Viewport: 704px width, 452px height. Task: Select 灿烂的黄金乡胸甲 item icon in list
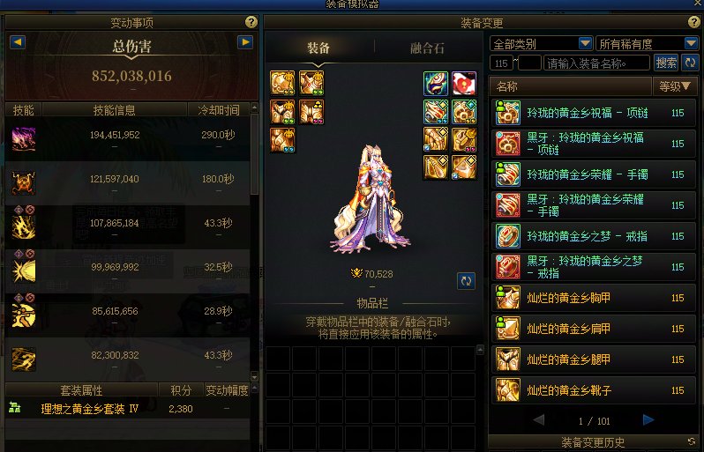pos(508,298)
